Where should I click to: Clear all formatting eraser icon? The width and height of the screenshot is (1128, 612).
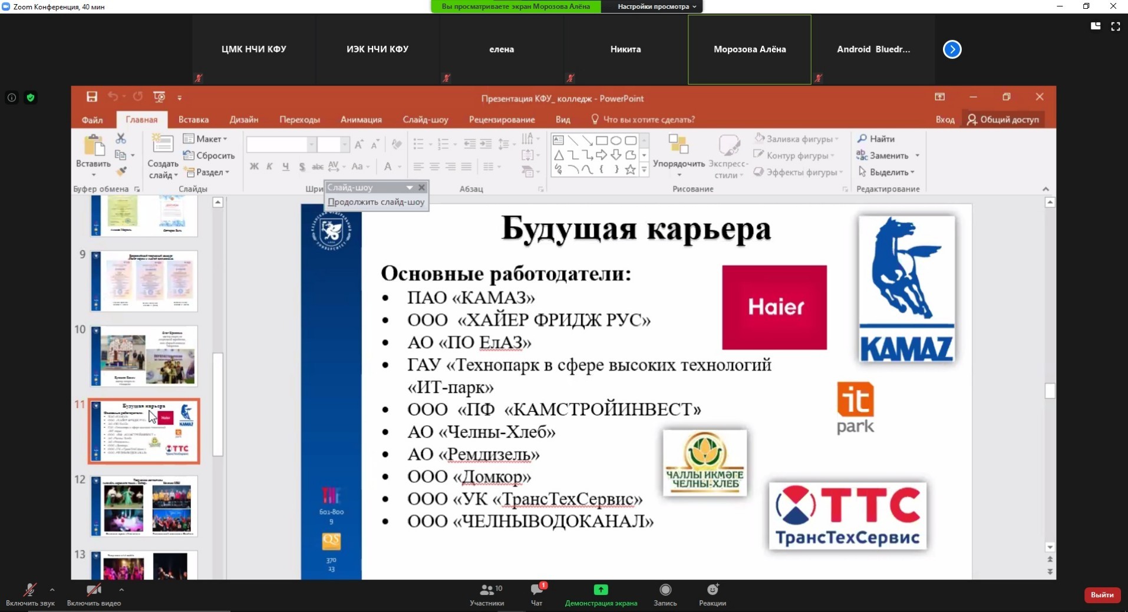[397, 144]
